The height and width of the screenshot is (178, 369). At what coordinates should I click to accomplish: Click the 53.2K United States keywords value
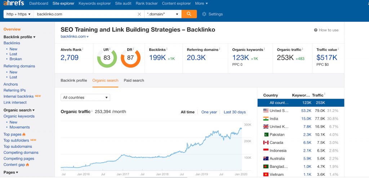(306, 110)
